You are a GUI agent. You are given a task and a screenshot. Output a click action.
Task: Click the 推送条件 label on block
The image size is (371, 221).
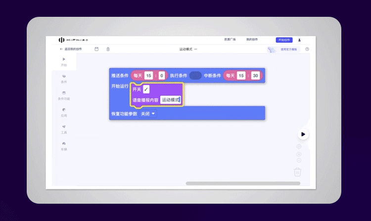tap(120, 76)
